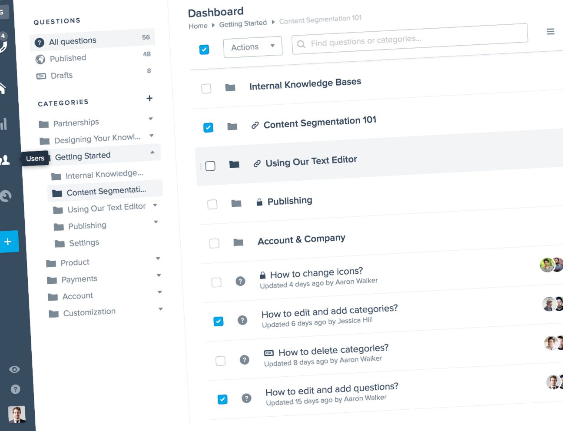Go to Getting Started breadcrumb
This screenshot has width=563, height=431.
coord(243,23)
